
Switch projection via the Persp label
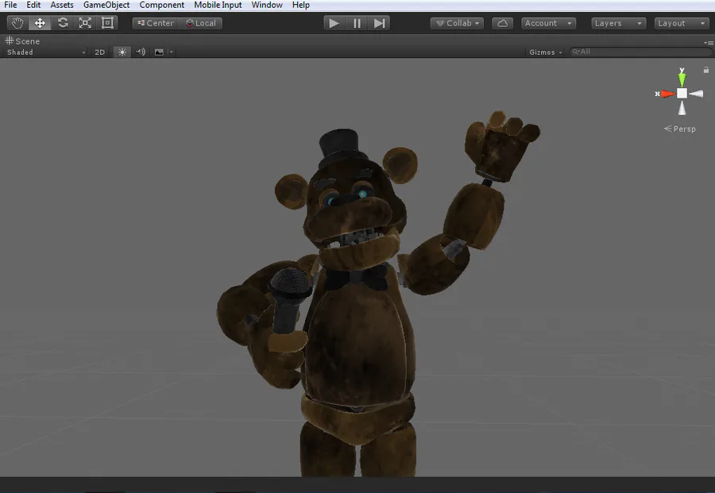tap(680, 129)
